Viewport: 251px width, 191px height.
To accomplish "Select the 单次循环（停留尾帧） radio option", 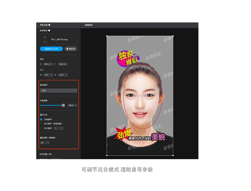I will (x=41, y=124).
